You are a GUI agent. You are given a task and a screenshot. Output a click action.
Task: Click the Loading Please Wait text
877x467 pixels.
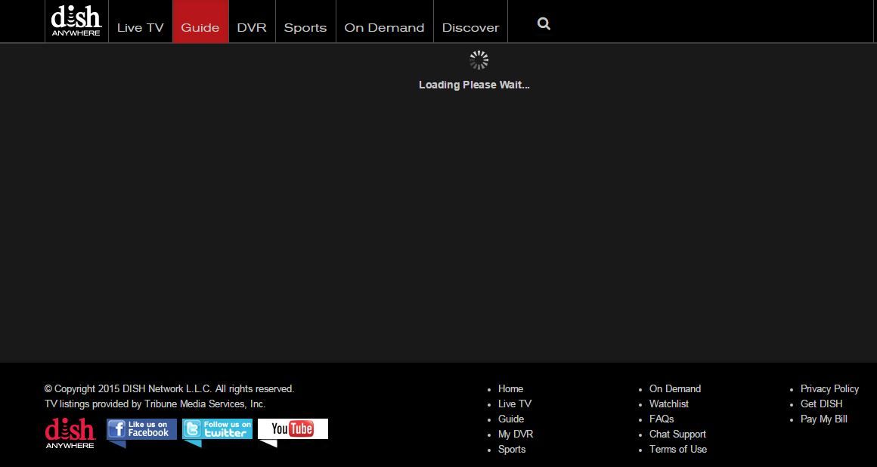[x=474, y=85]
